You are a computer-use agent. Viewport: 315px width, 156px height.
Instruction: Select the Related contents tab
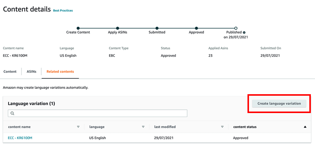(x=60, y=72)
